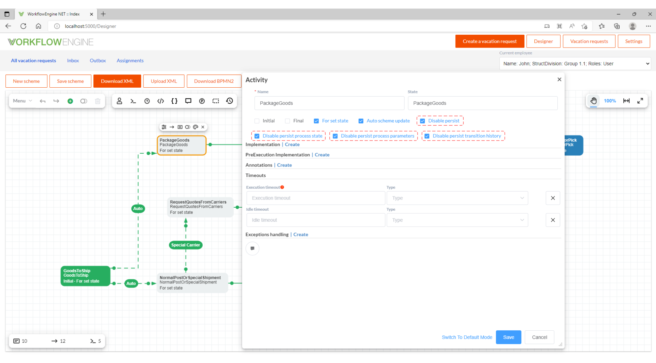Click the New scheme button
Viewport: 656px width, 363px height.
coord(26,81)
